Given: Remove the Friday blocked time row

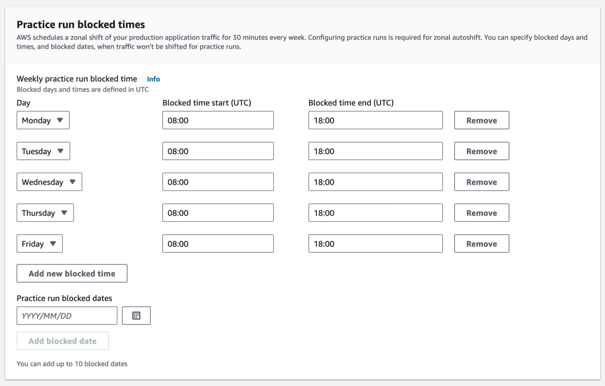Looking at the screenshot, I should click(482, 244).
